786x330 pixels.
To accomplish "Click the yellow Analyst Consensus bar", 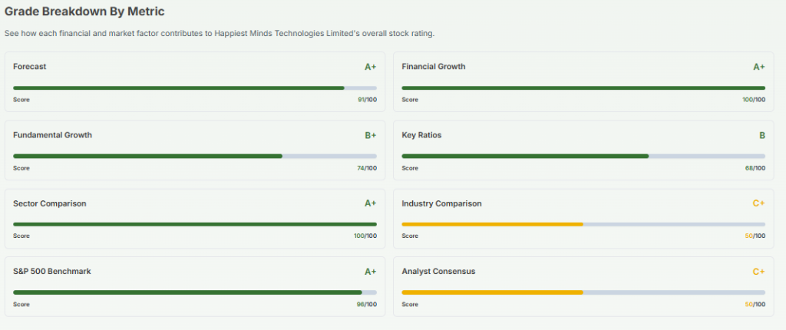I will coord(493,292).
